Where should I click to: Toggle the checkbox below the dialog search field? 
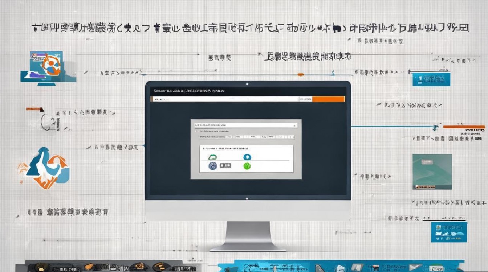click(196, 131)
